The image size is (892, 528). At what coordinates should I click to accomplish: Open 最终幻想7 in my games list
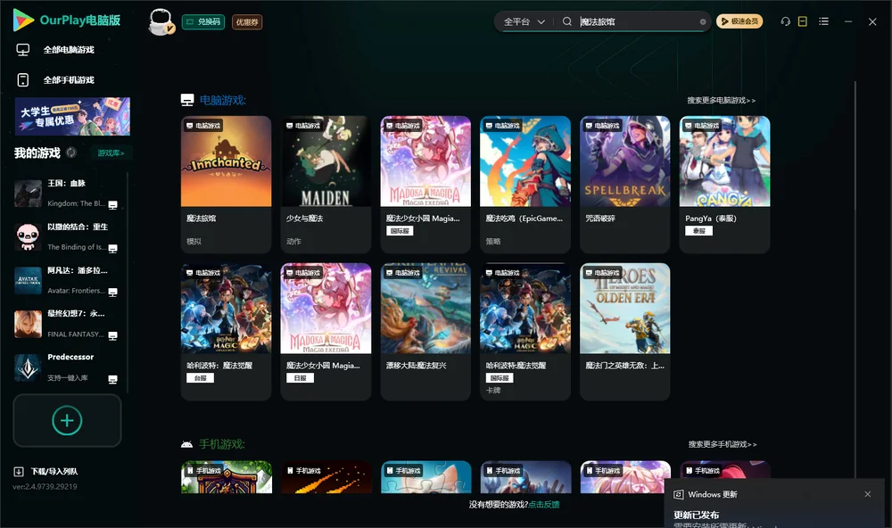[x=67, y=324]
